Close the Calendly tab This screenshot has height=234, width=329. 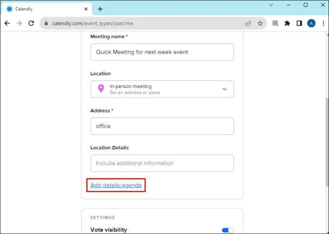pos(86,9)
